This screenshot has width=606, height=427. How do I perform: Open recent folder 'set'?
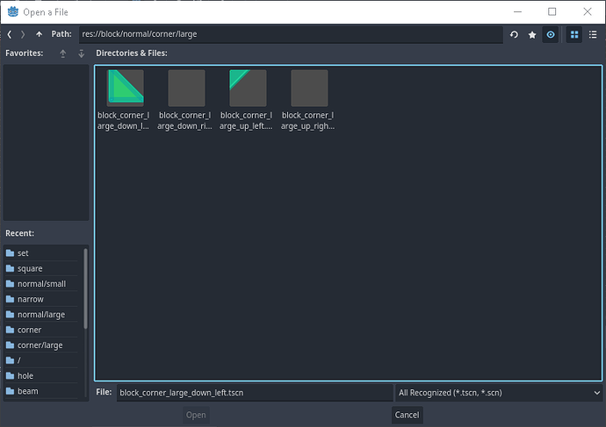coord(42,253)
